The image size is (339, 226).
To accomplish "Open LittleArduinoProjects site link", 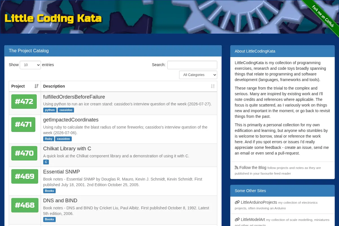I will tap(259, 202).
